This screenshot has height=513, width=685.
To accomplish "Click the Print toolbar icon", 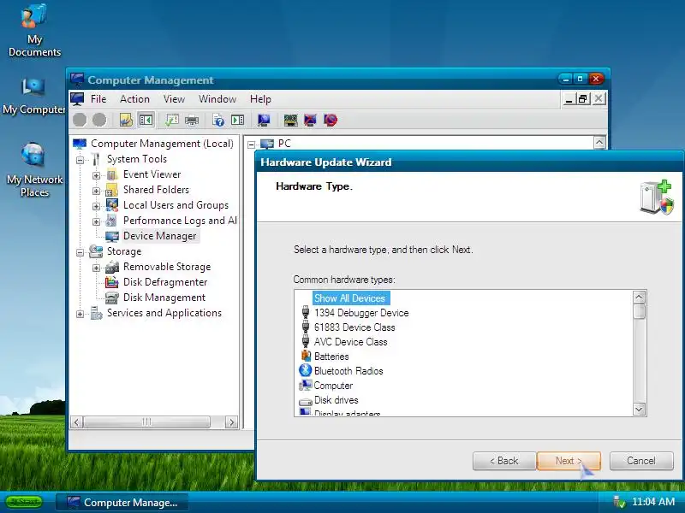I will coord(192,120).
